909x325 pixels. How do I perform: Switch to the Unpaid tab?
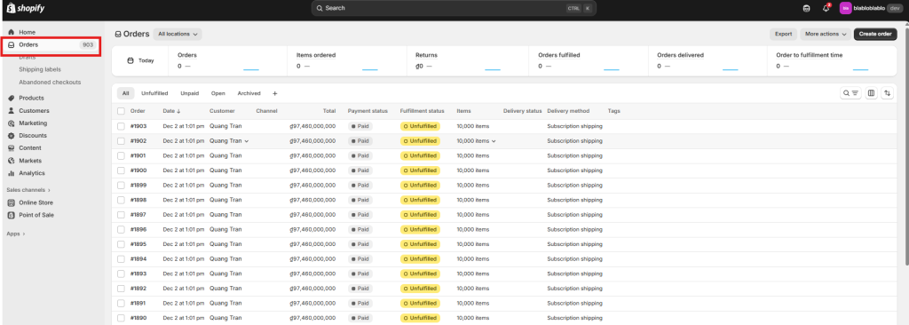(x=190, y=93)
